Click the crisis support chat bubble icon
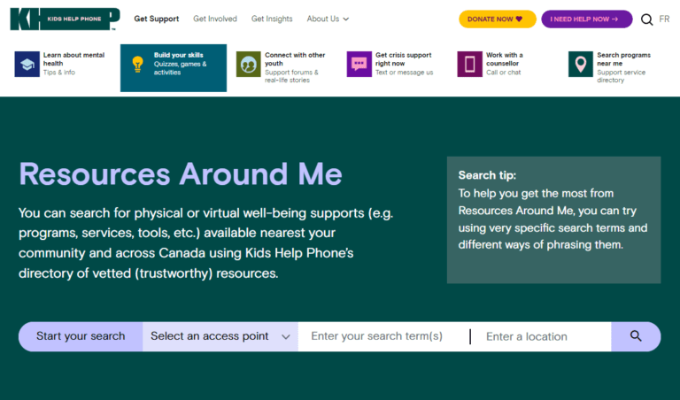680x400 pixels. click(x=359, y=65)
